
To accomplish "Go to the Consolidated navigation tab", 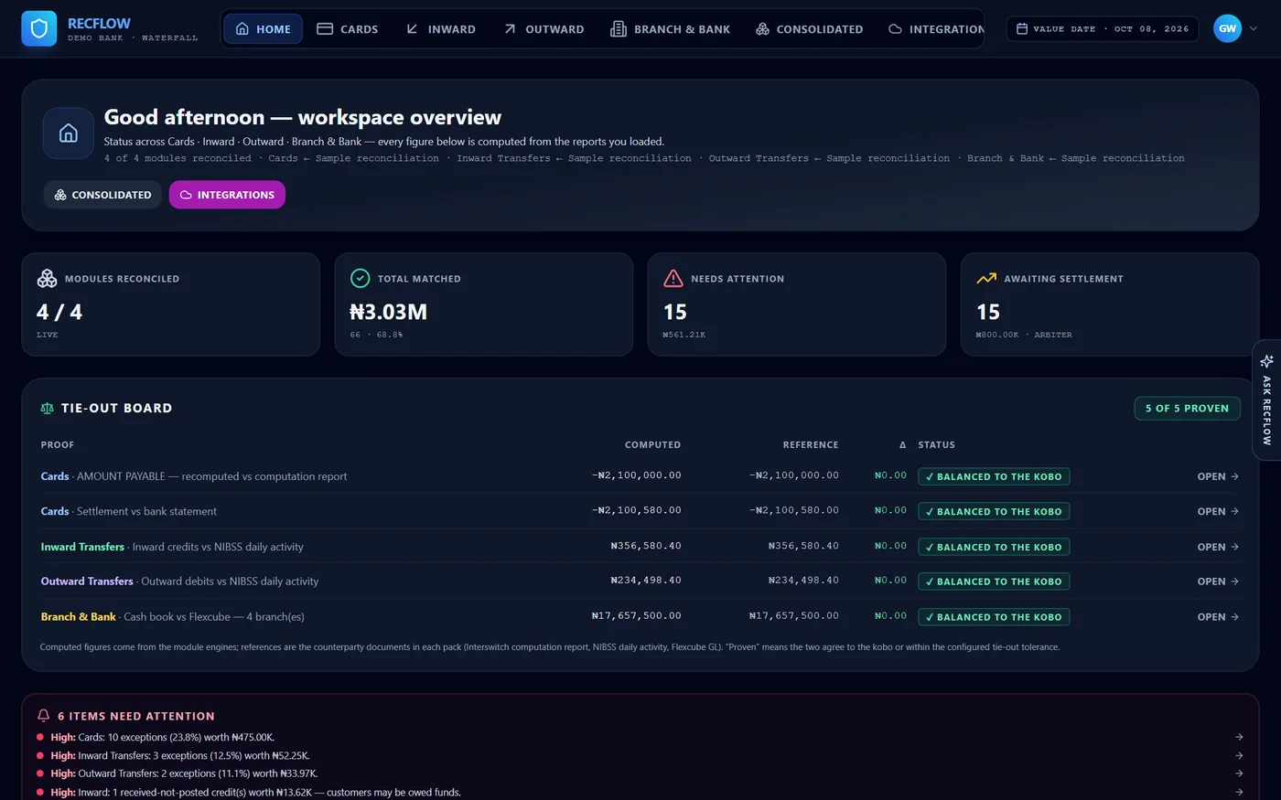I will pyautogui.click(x=810, y=29).
